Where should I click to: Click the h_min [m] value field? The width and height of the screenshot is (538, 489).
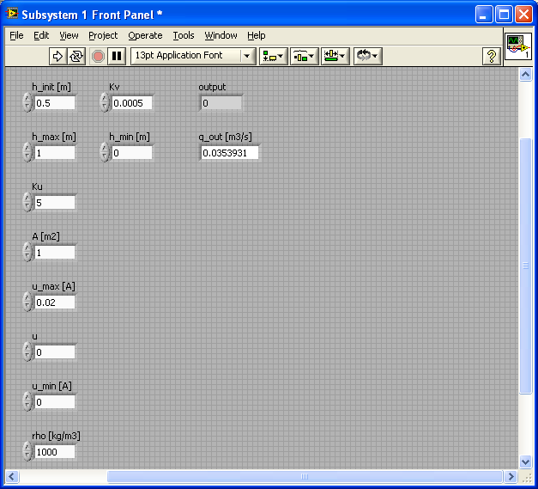point(132,153)
